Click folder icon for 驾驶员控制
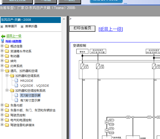160x139 pixels. 7,115
